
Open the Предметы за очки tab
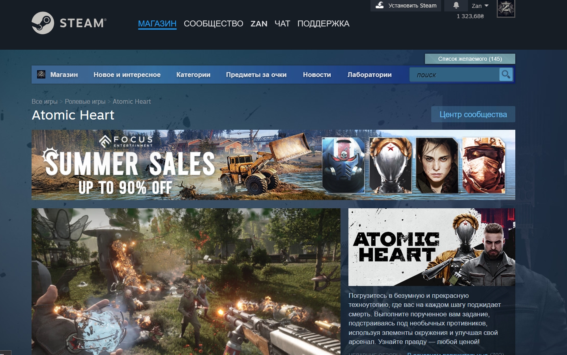(x=256, y=75)
